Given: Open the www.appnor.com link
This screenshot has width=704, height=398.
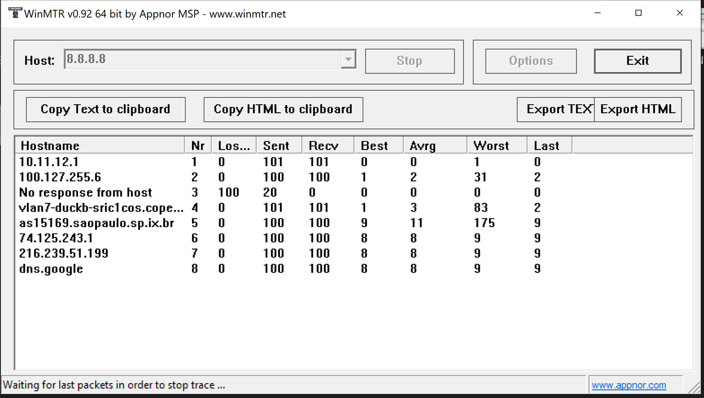Looking at the screenshot, I should coord(629,385).
